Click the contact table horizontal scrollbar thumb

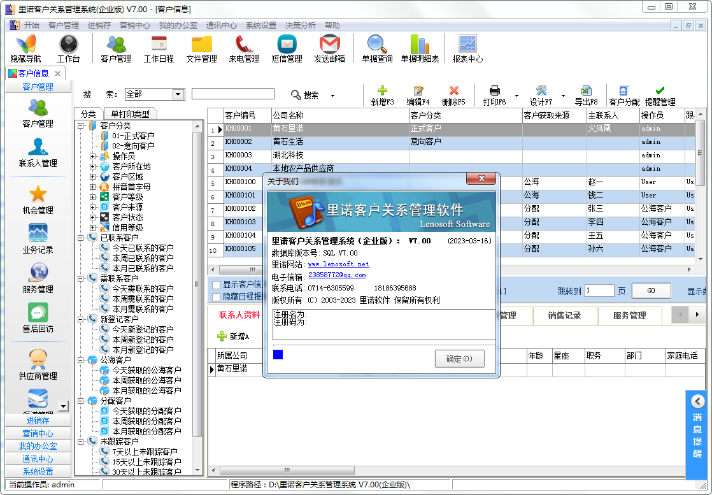[x=287, y=471]
